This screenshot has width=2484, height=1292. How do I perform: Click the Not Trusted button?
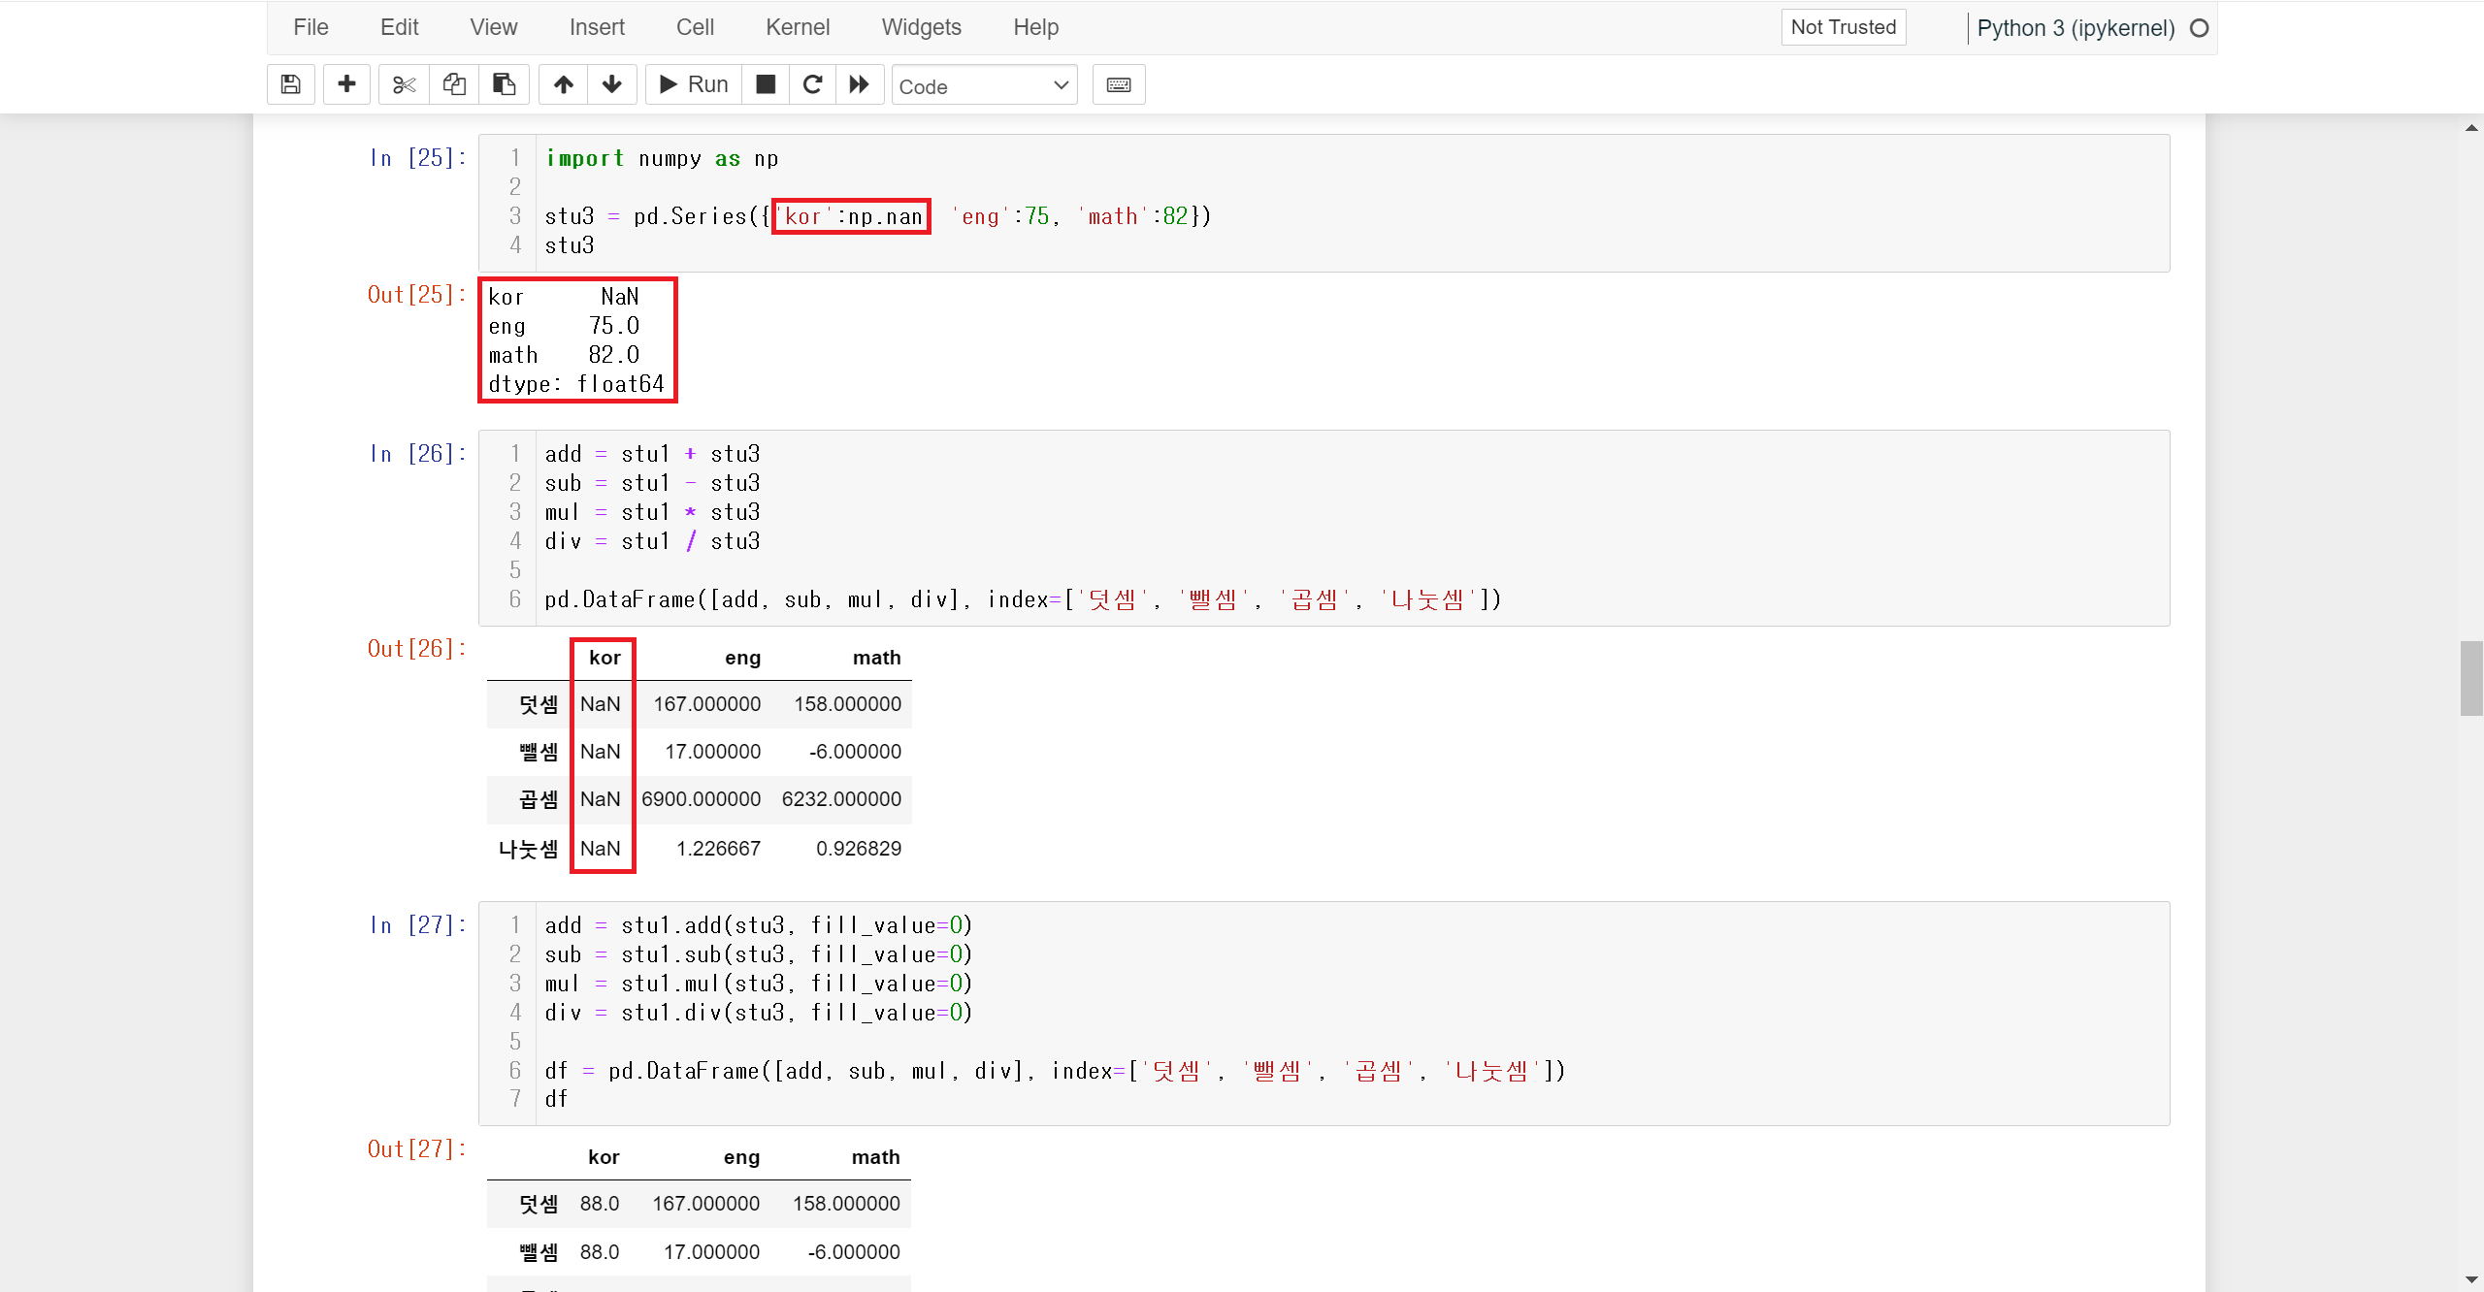pyautogui.click(x=1843, y=27)
